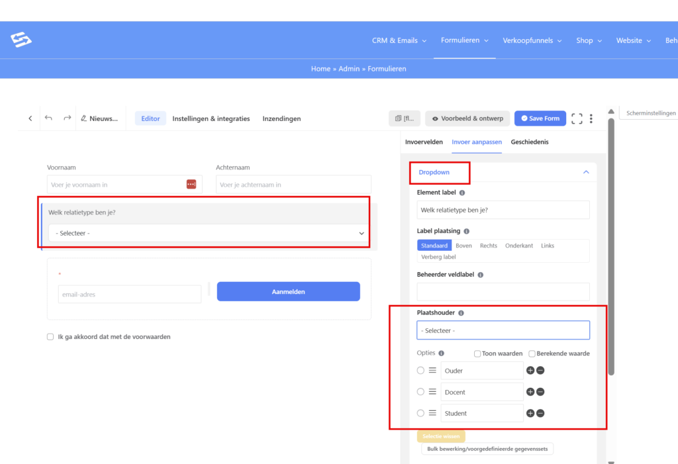678x464 pixels.
Task: Rename form via Nieuws pencil title
Action: 99,118
